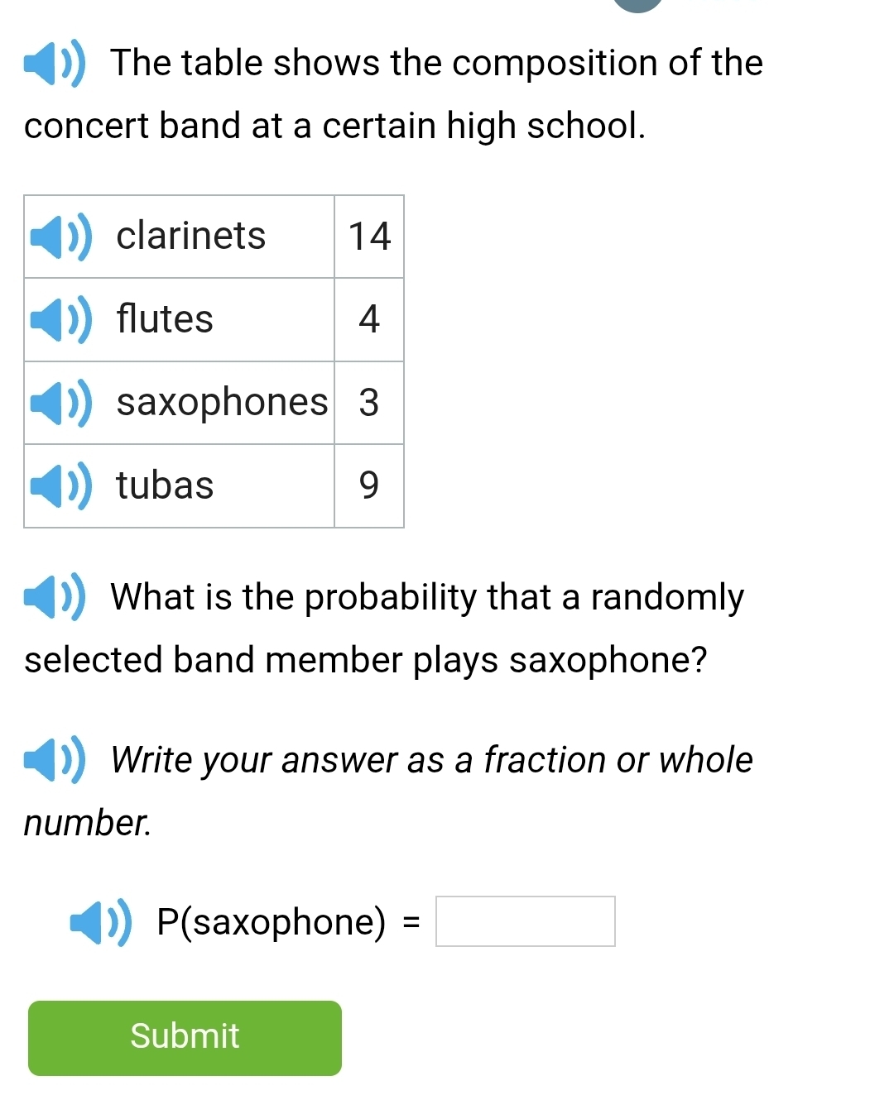Image resolution: width=894 pixels, height=1095 pixels.
Task: Click the tubas count cell showing 9
Action: tap(369, 485)
